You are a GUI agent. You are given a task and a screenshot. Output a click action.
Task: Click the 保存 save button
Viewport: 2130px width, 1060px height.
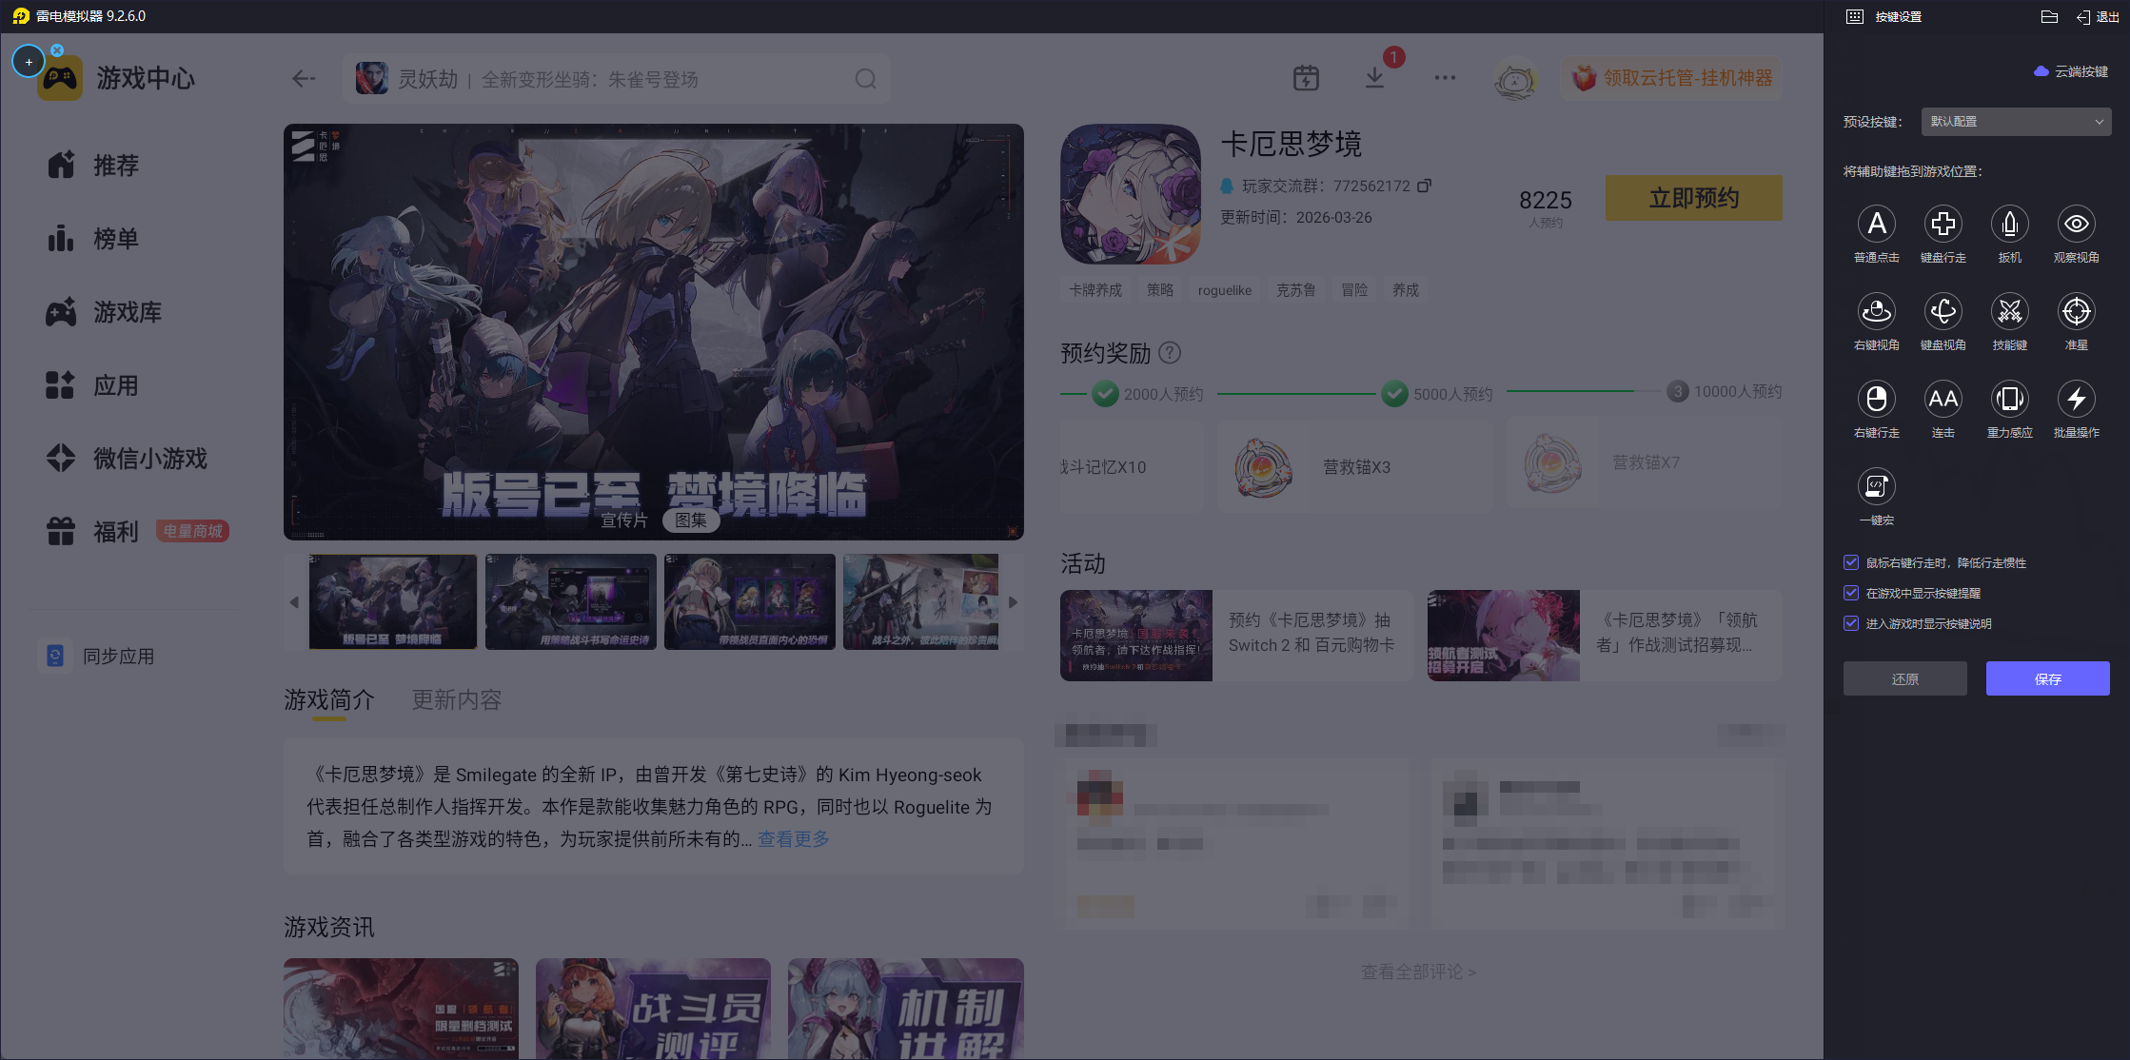(x=2047, y=678)
